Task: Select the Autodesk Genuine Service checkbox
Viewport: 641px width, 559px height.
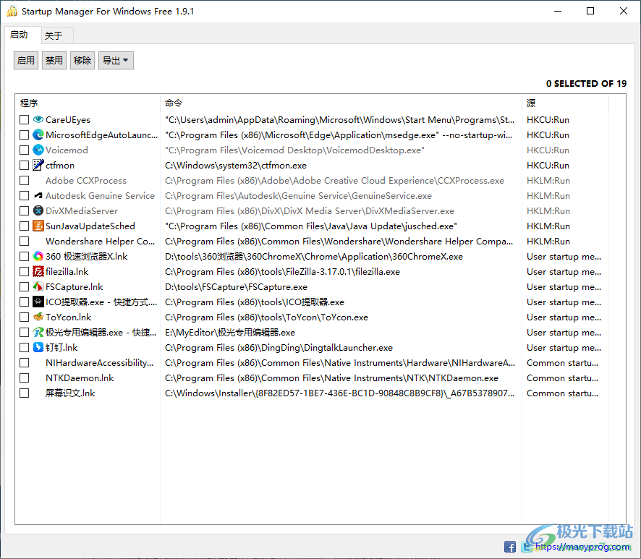Action: coord(25,196)
